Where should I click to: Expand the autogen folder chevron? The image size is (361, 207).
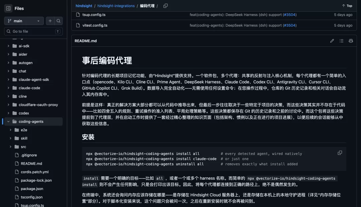8,63
